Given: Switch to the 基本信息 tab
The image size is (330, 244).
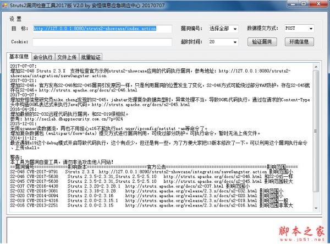Looking at the screenshot, I should 19,57.
